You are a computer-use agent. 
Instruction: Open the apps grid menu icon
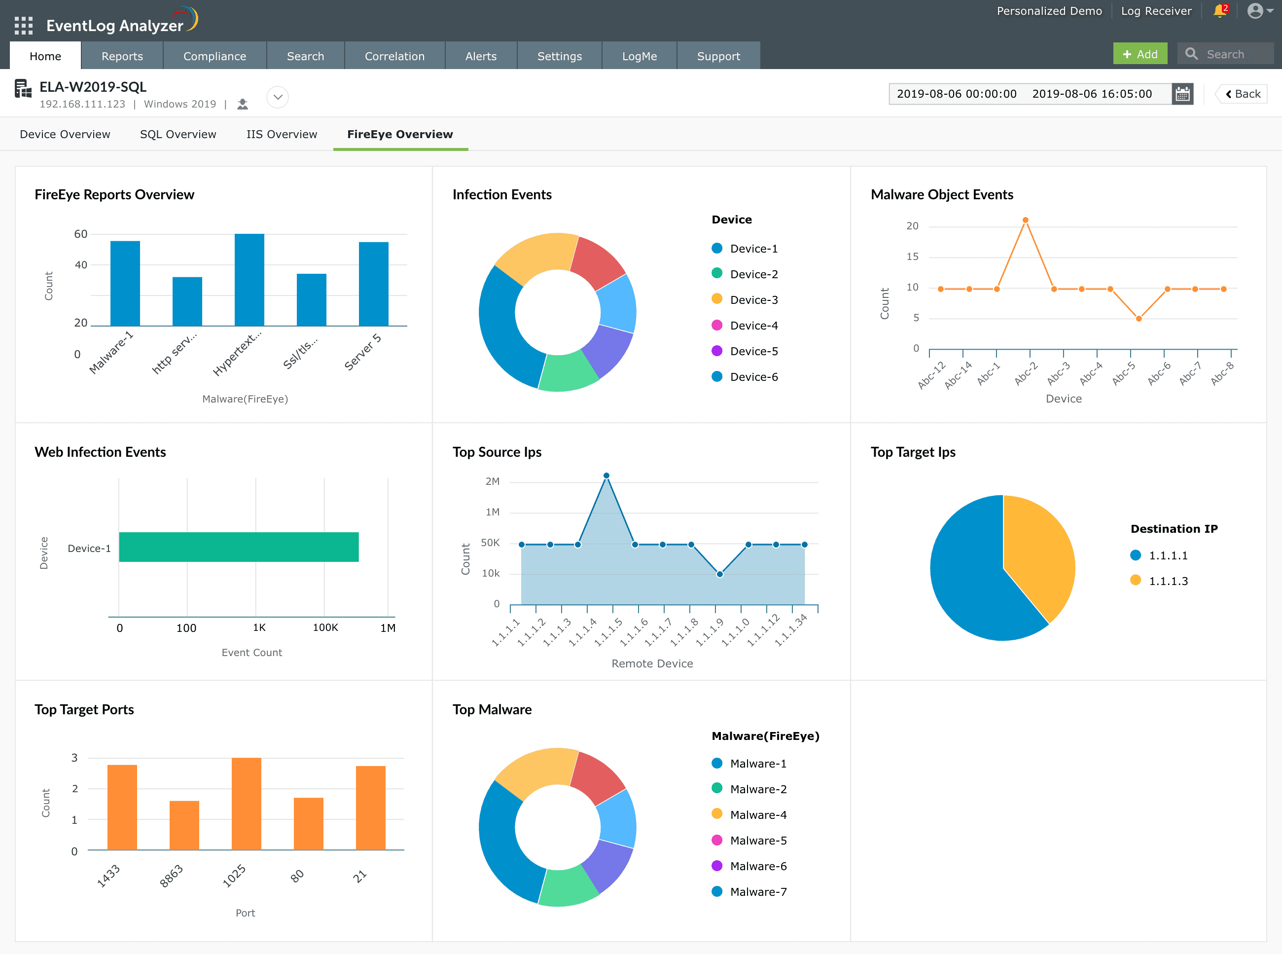click(24, 26)
